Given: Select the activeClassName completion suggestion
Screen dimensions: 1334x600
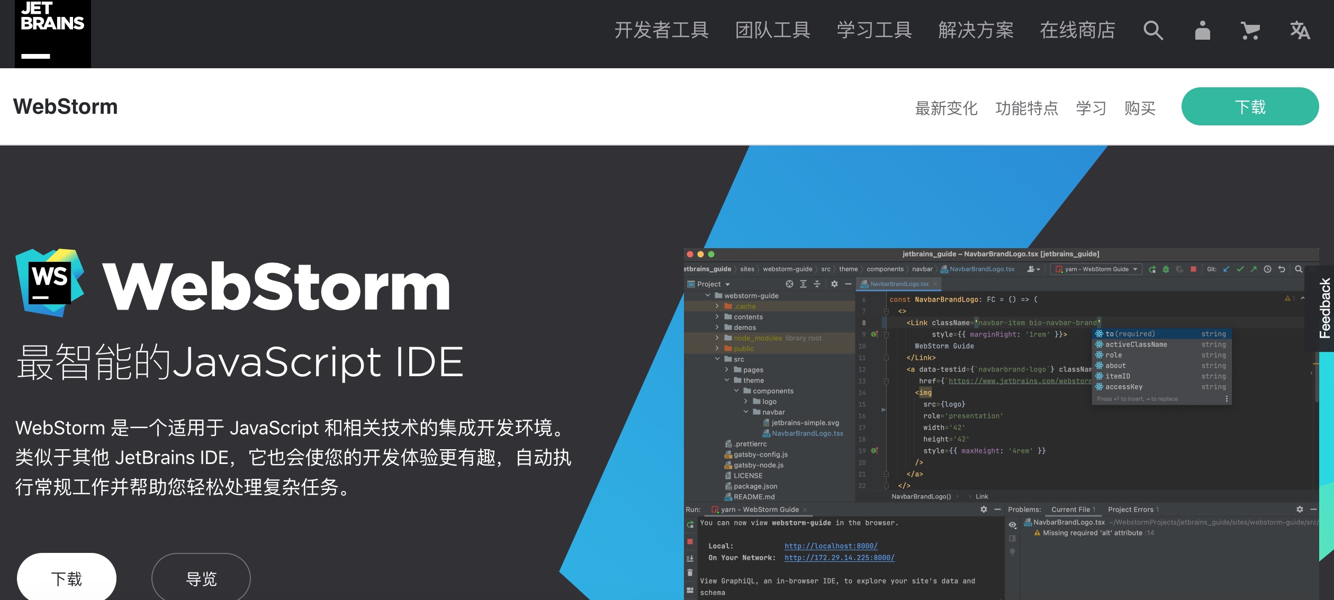Looking at the screenshot, I should click(1162, 344).
